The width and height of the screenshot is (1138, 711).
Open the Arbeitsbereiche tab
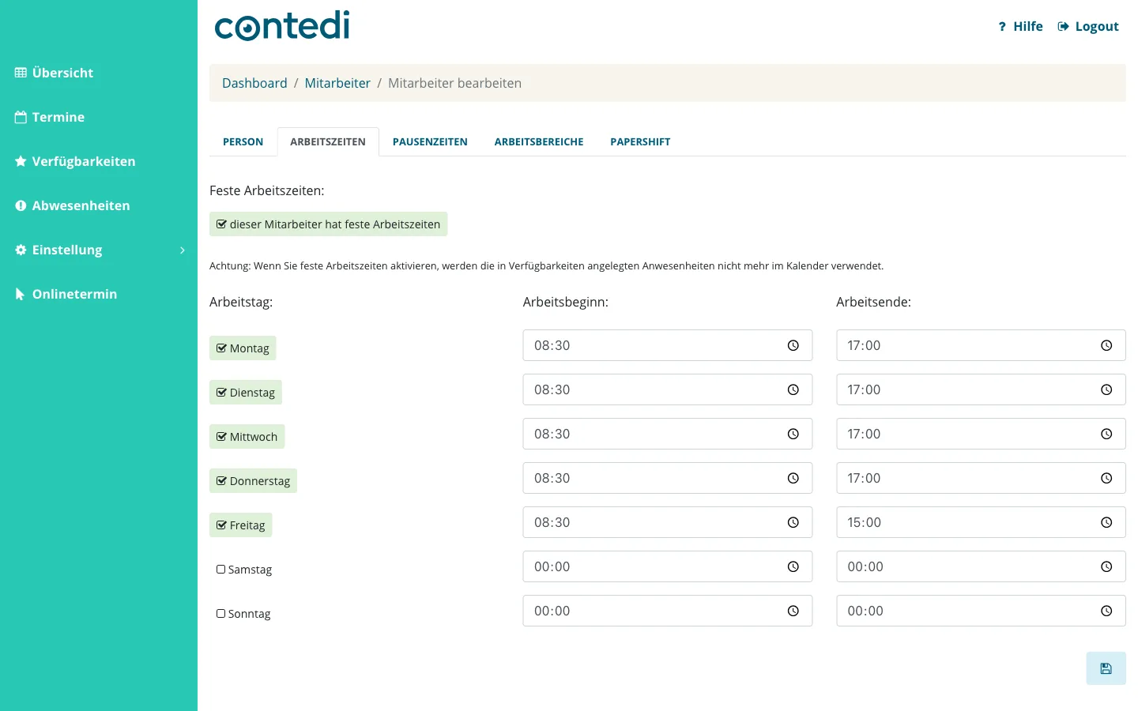click(539, 142)
